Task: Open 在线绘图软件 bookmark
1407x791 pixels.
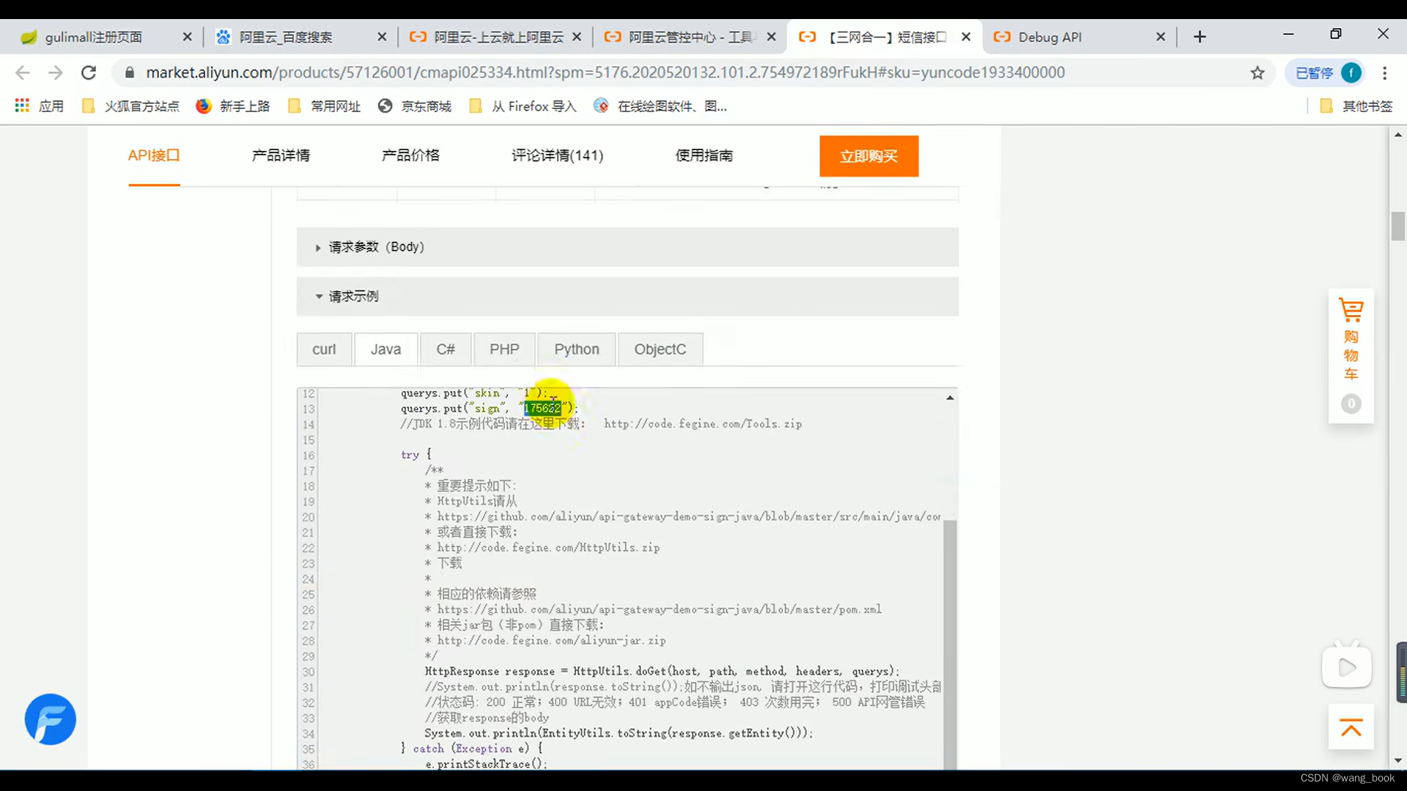Action: tap(660, 106)
